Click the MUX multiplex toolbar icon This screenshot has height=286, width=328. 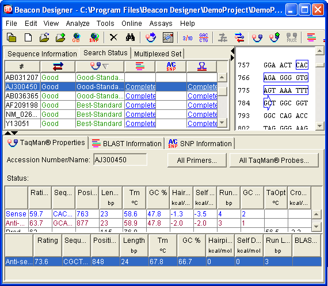pos(292,37)
